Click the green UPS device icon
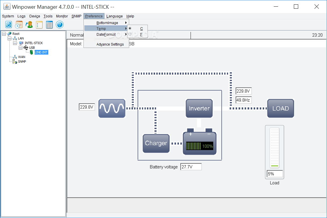Viewport: 327px width, 218px height. tap(31, 52)
